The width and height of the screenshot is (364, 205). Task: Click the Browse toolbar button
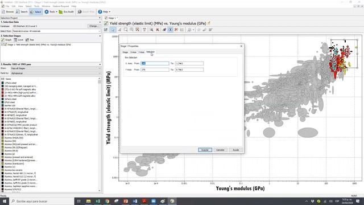pyautogui.click(x=7, y=11)
